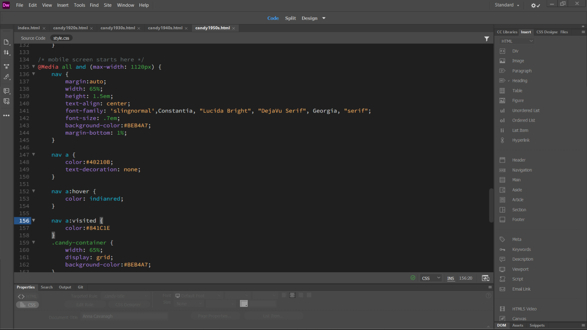Show the Source Code file
This screenshot has height=330, width=587.
coord(33,38)
